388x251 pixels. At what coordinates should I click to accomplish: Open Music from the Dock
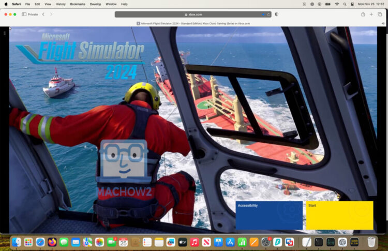(x=195, y=242)
